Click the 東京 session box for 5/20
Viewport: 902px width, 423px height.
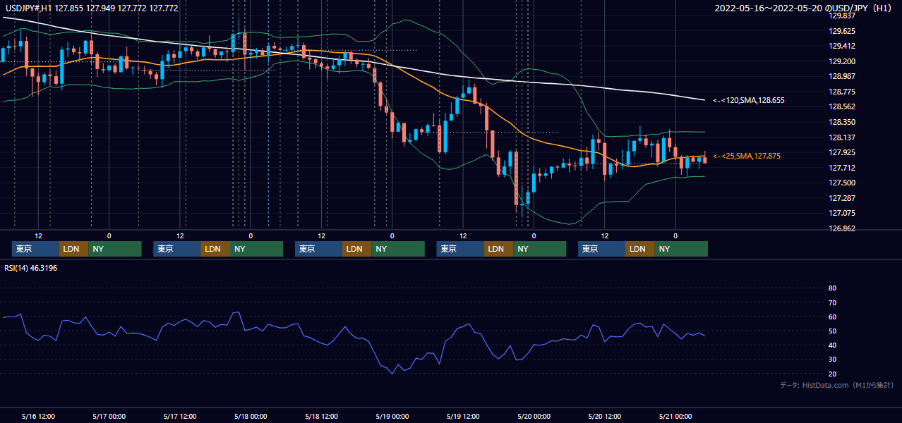click(602, 249)
